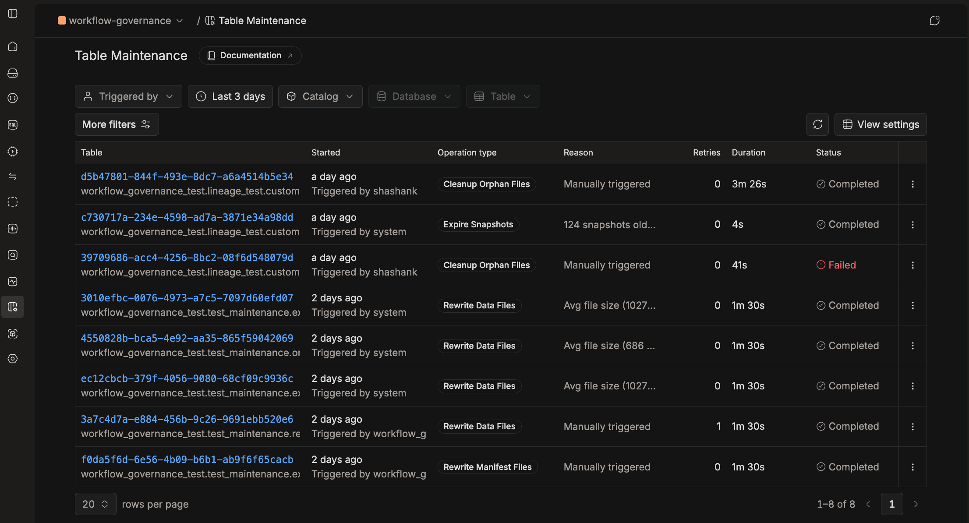Select the Table Maintenance sidebar icon
The width and height of the screenshot is (969, 523).
pyautogui.click(x=13, y=307)
